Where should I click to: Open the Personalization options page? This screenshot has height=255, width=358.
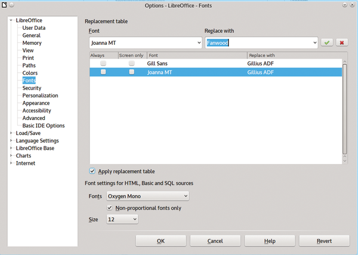pos(40,96)
